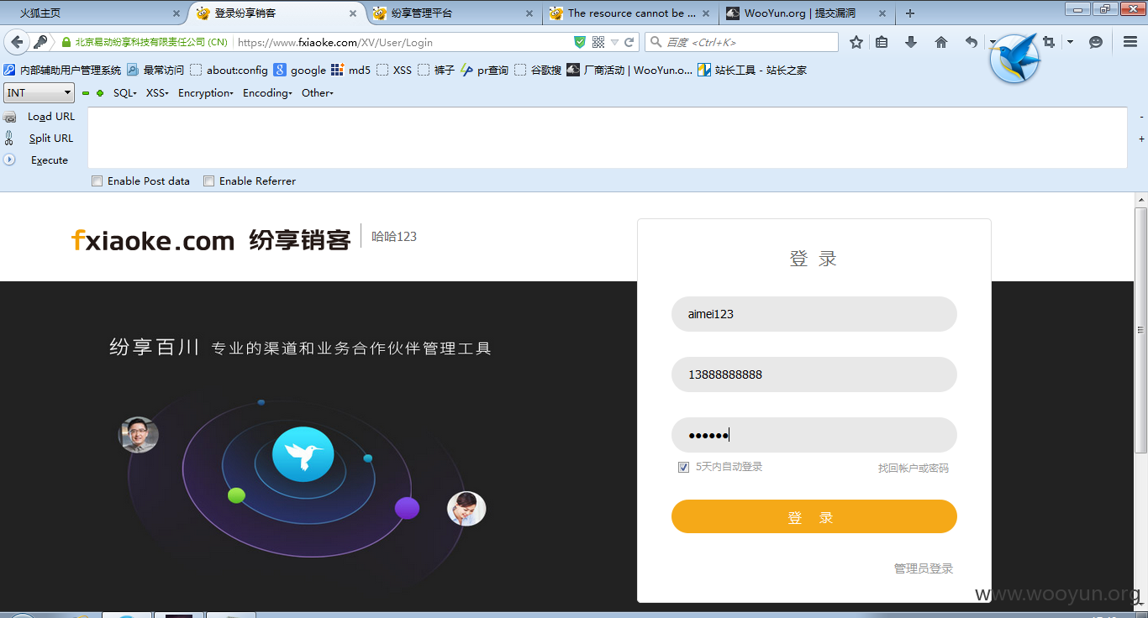The image size is (1148, 618).
Task: Click the screenshot crop tool icon
Action: click(x=1049, y=42)
